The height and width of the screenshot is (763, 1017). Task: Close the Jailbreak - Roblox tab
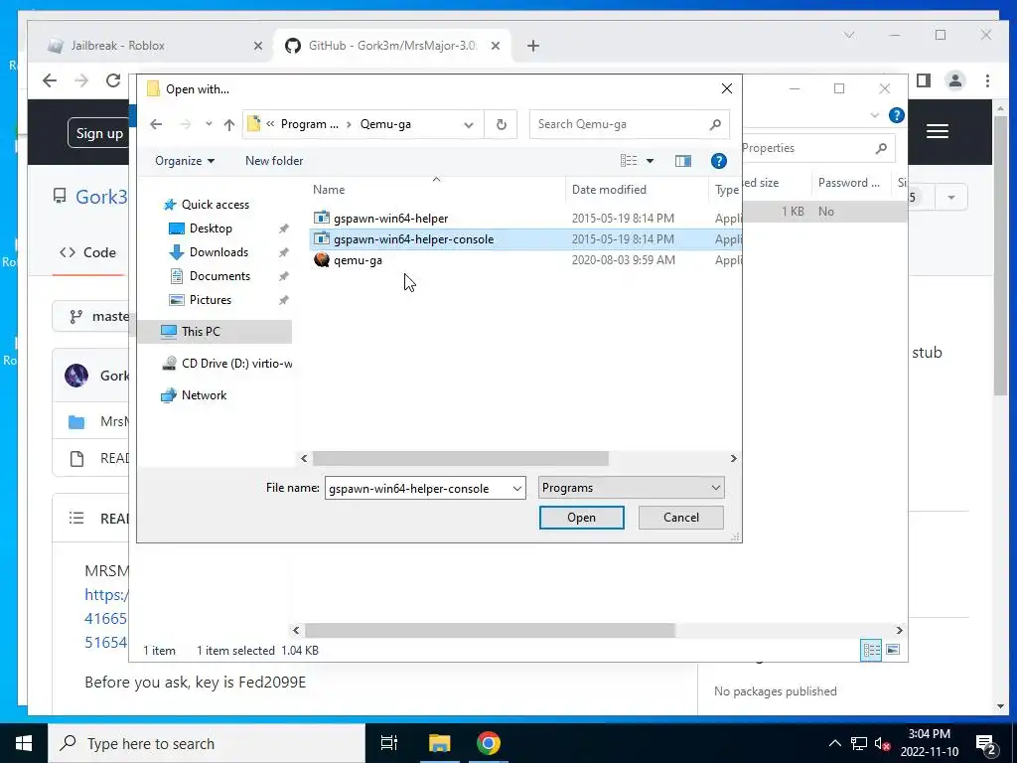pos(257,46)
